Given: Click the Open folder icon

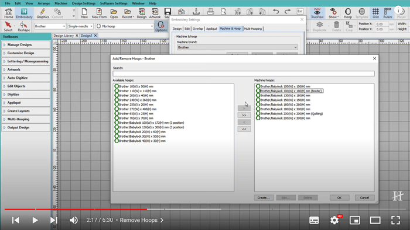Looking at the screenshot, I should coord(114,13).
